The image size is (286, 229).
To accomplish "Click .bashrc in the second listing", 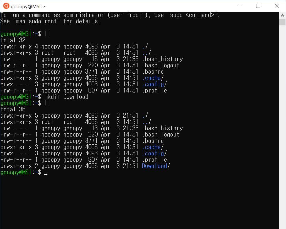I will click(x=153, y=141).
